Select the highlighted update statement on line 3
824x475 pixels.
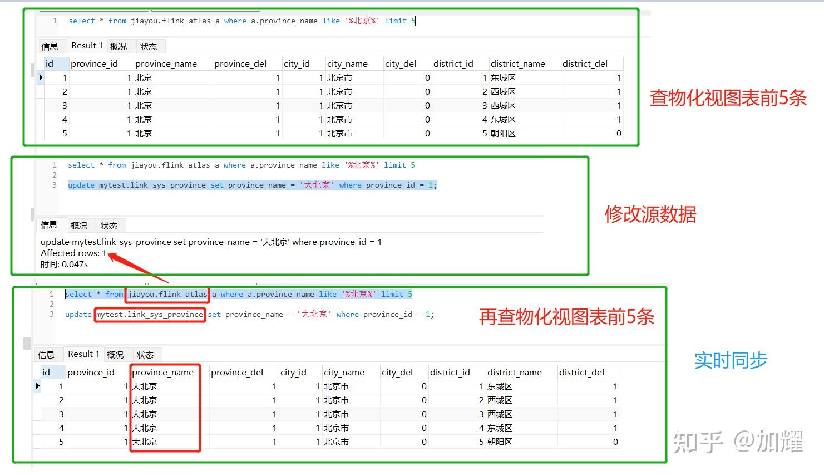[250, 184]
